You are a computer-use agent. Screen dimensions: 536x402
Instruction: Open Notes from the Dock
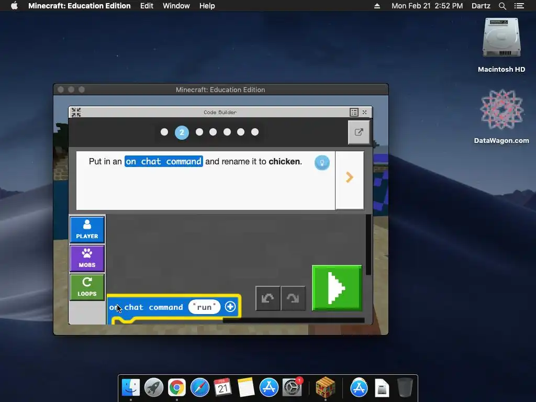(x=246, y=388)
